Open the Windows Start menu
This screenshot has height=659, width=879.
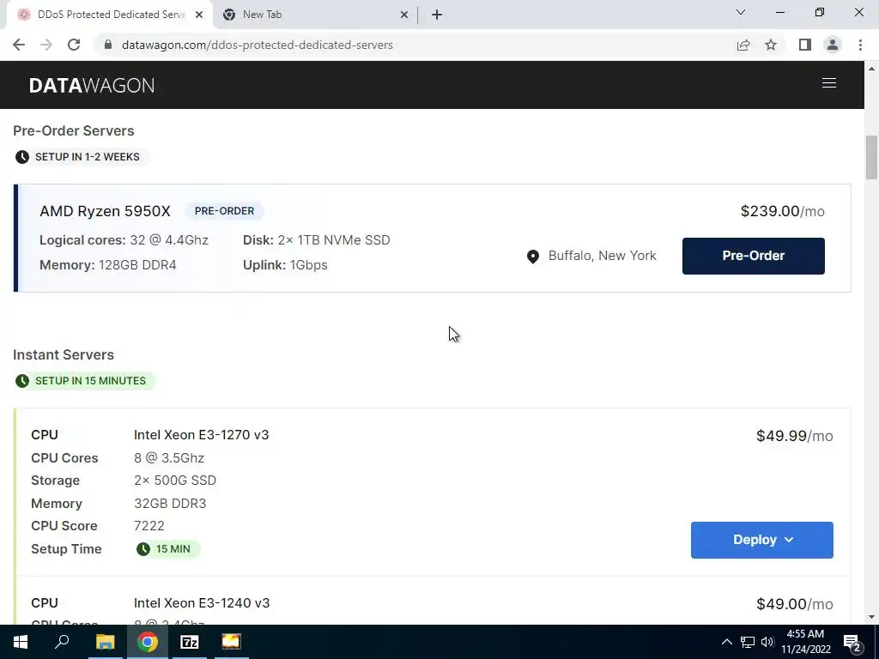pyautogui.click(x=21, y=642)
